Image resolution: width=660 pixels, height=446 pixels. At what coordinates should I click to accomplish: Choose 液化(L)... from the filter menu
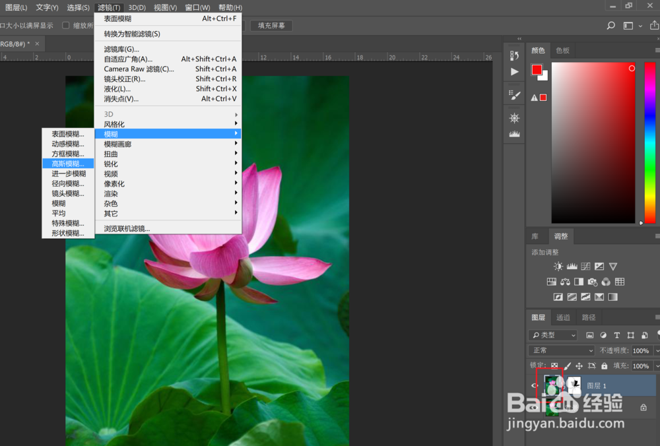(168, 89)
